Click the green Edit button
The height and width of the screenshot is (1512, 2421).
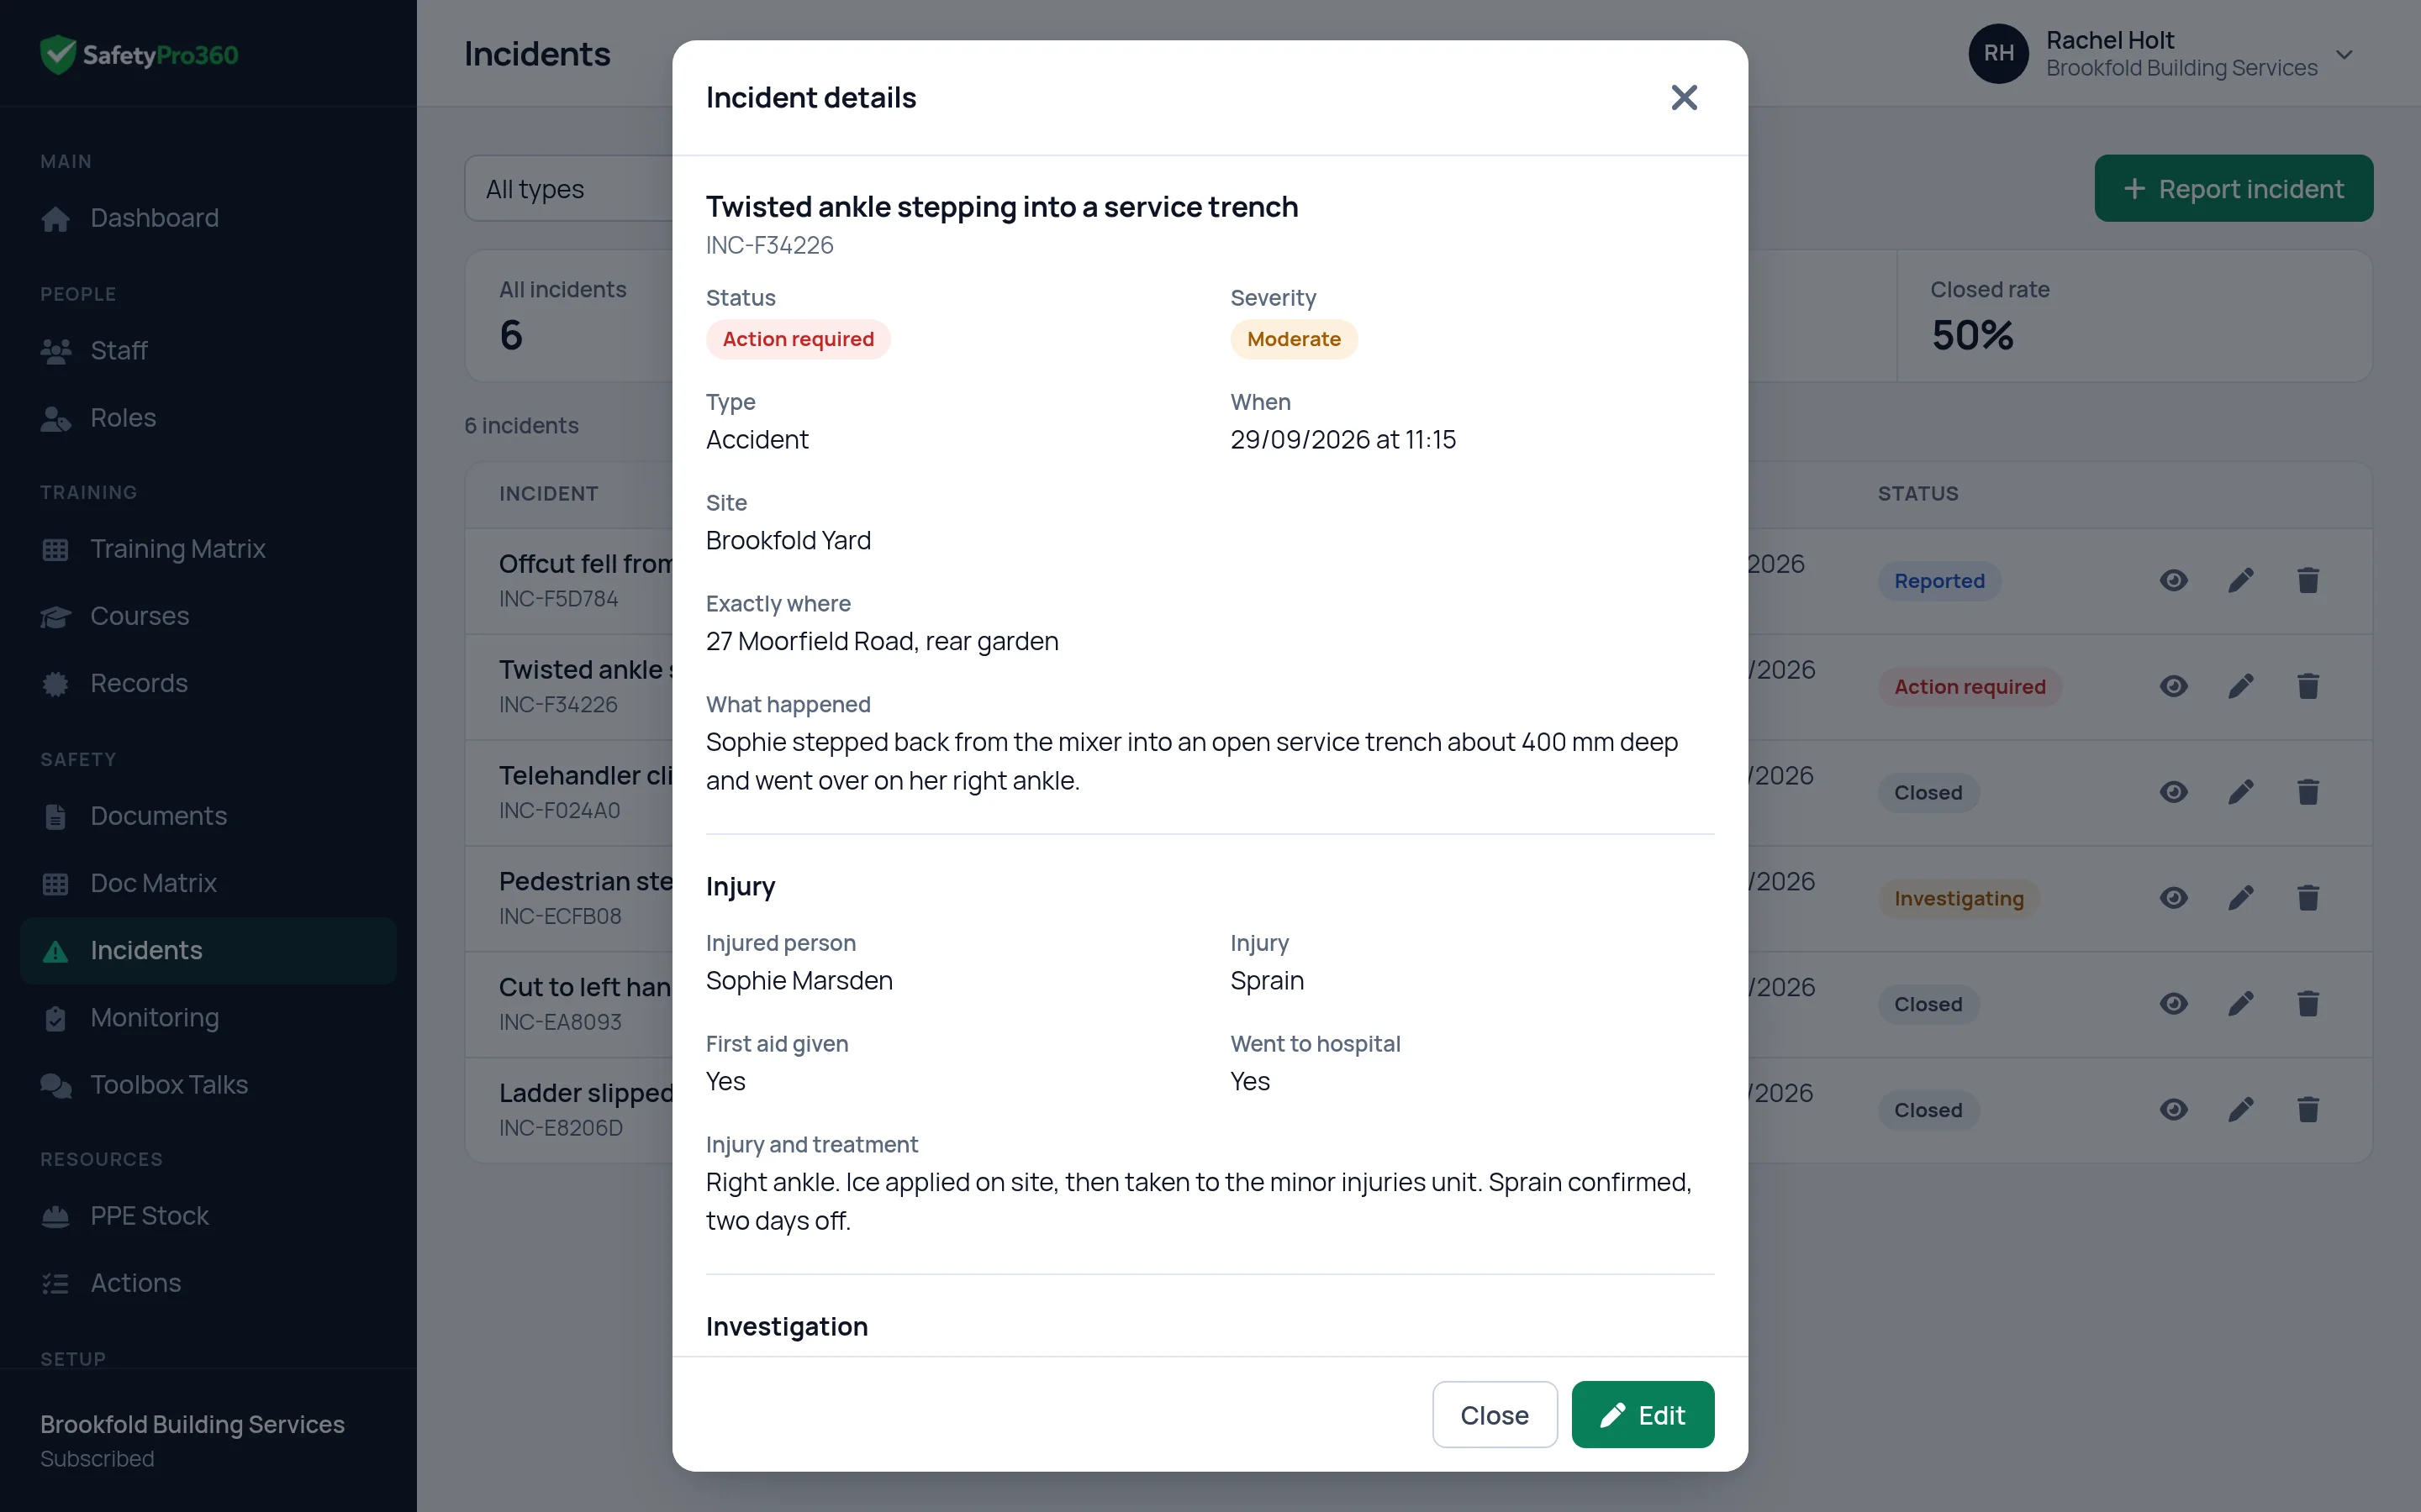click(x=1642, y=1414)
